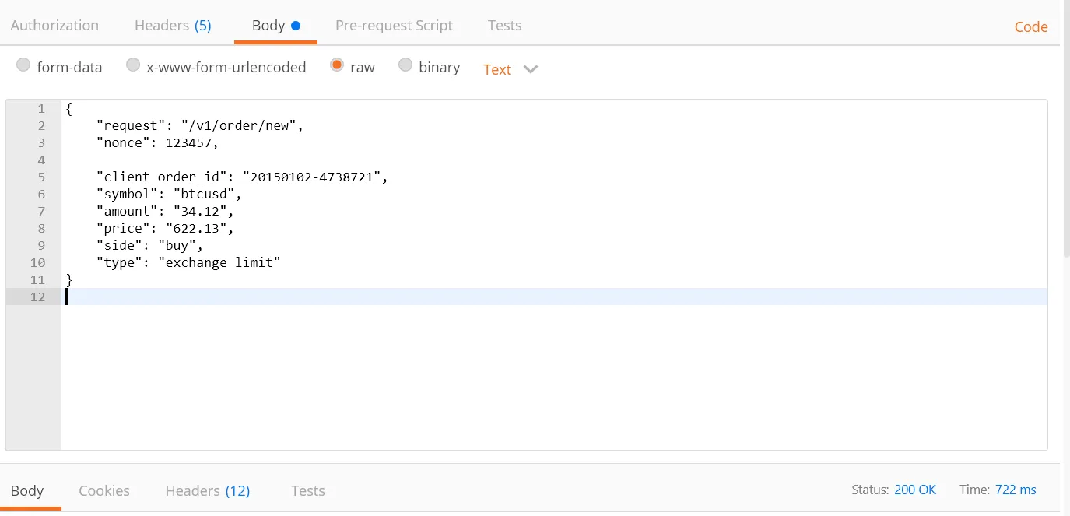Choose x-www-form-urlencoded body type

point(134,66)
